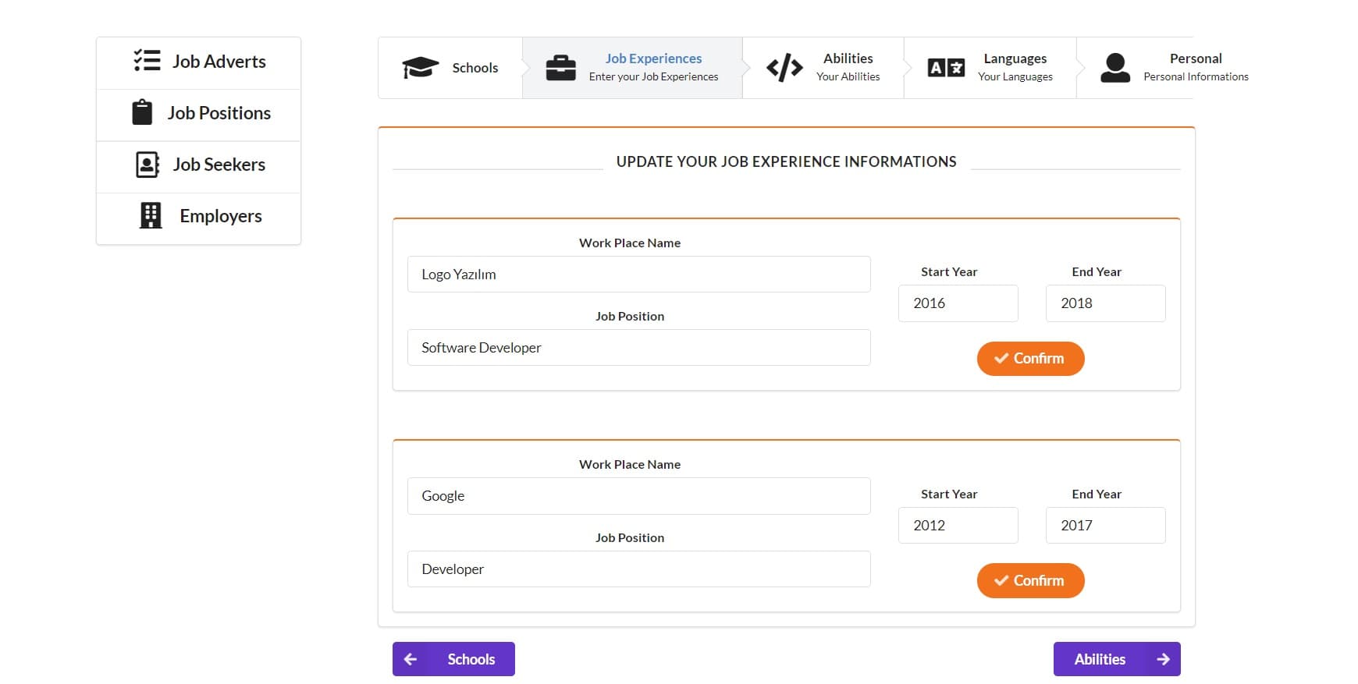Image resolution: width=1358 pixels, height=684 pixels.
Task: Click the Languages translate icon
Action: 946,68
